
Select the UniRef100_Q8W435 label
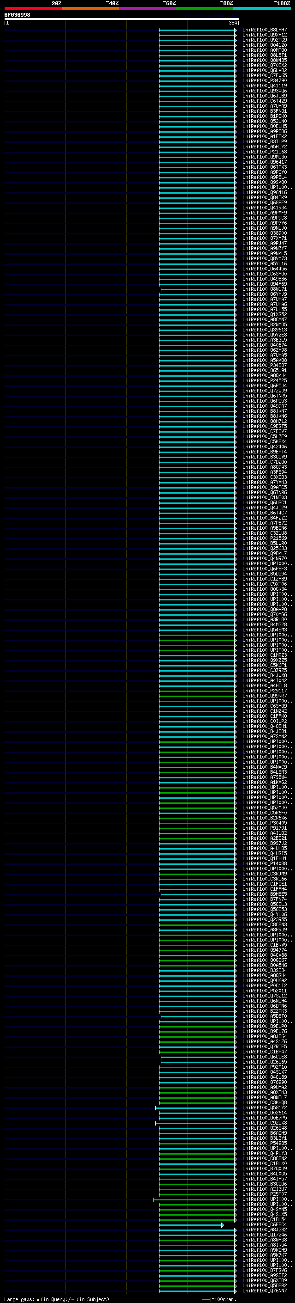pos(264,60)
